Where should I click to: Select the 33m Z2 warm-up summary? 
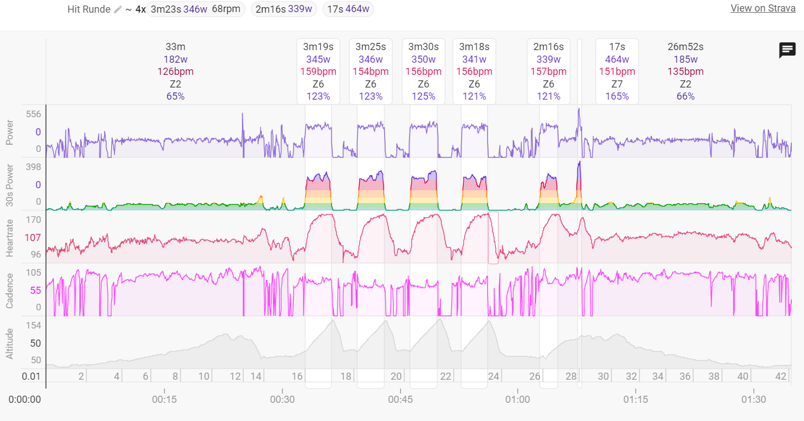[175, 72]
